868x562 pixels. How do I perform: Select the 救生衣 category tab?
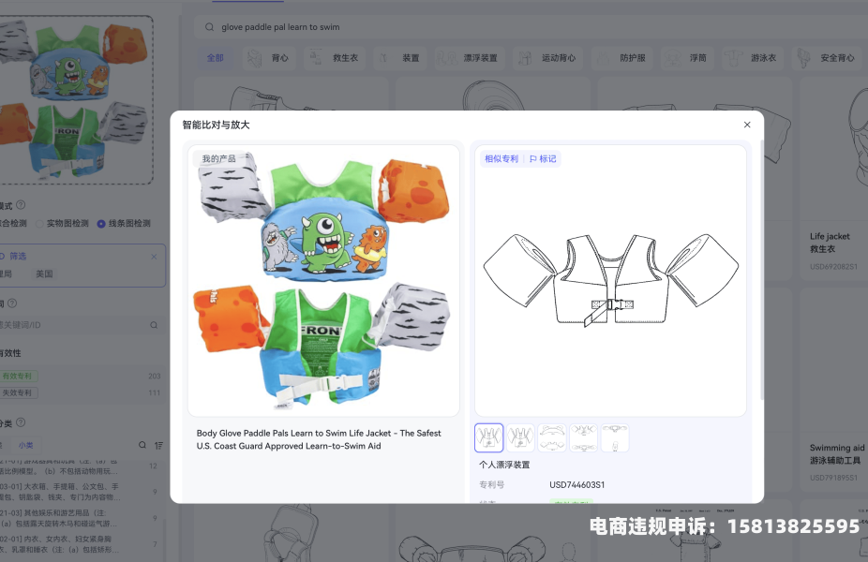pos(335,57)
